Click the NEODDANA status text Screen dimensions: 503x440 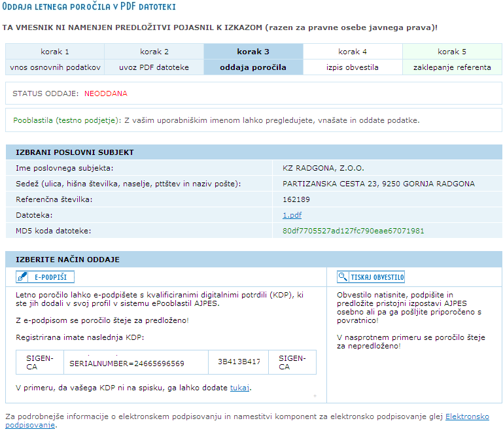[x=106, y=93]
